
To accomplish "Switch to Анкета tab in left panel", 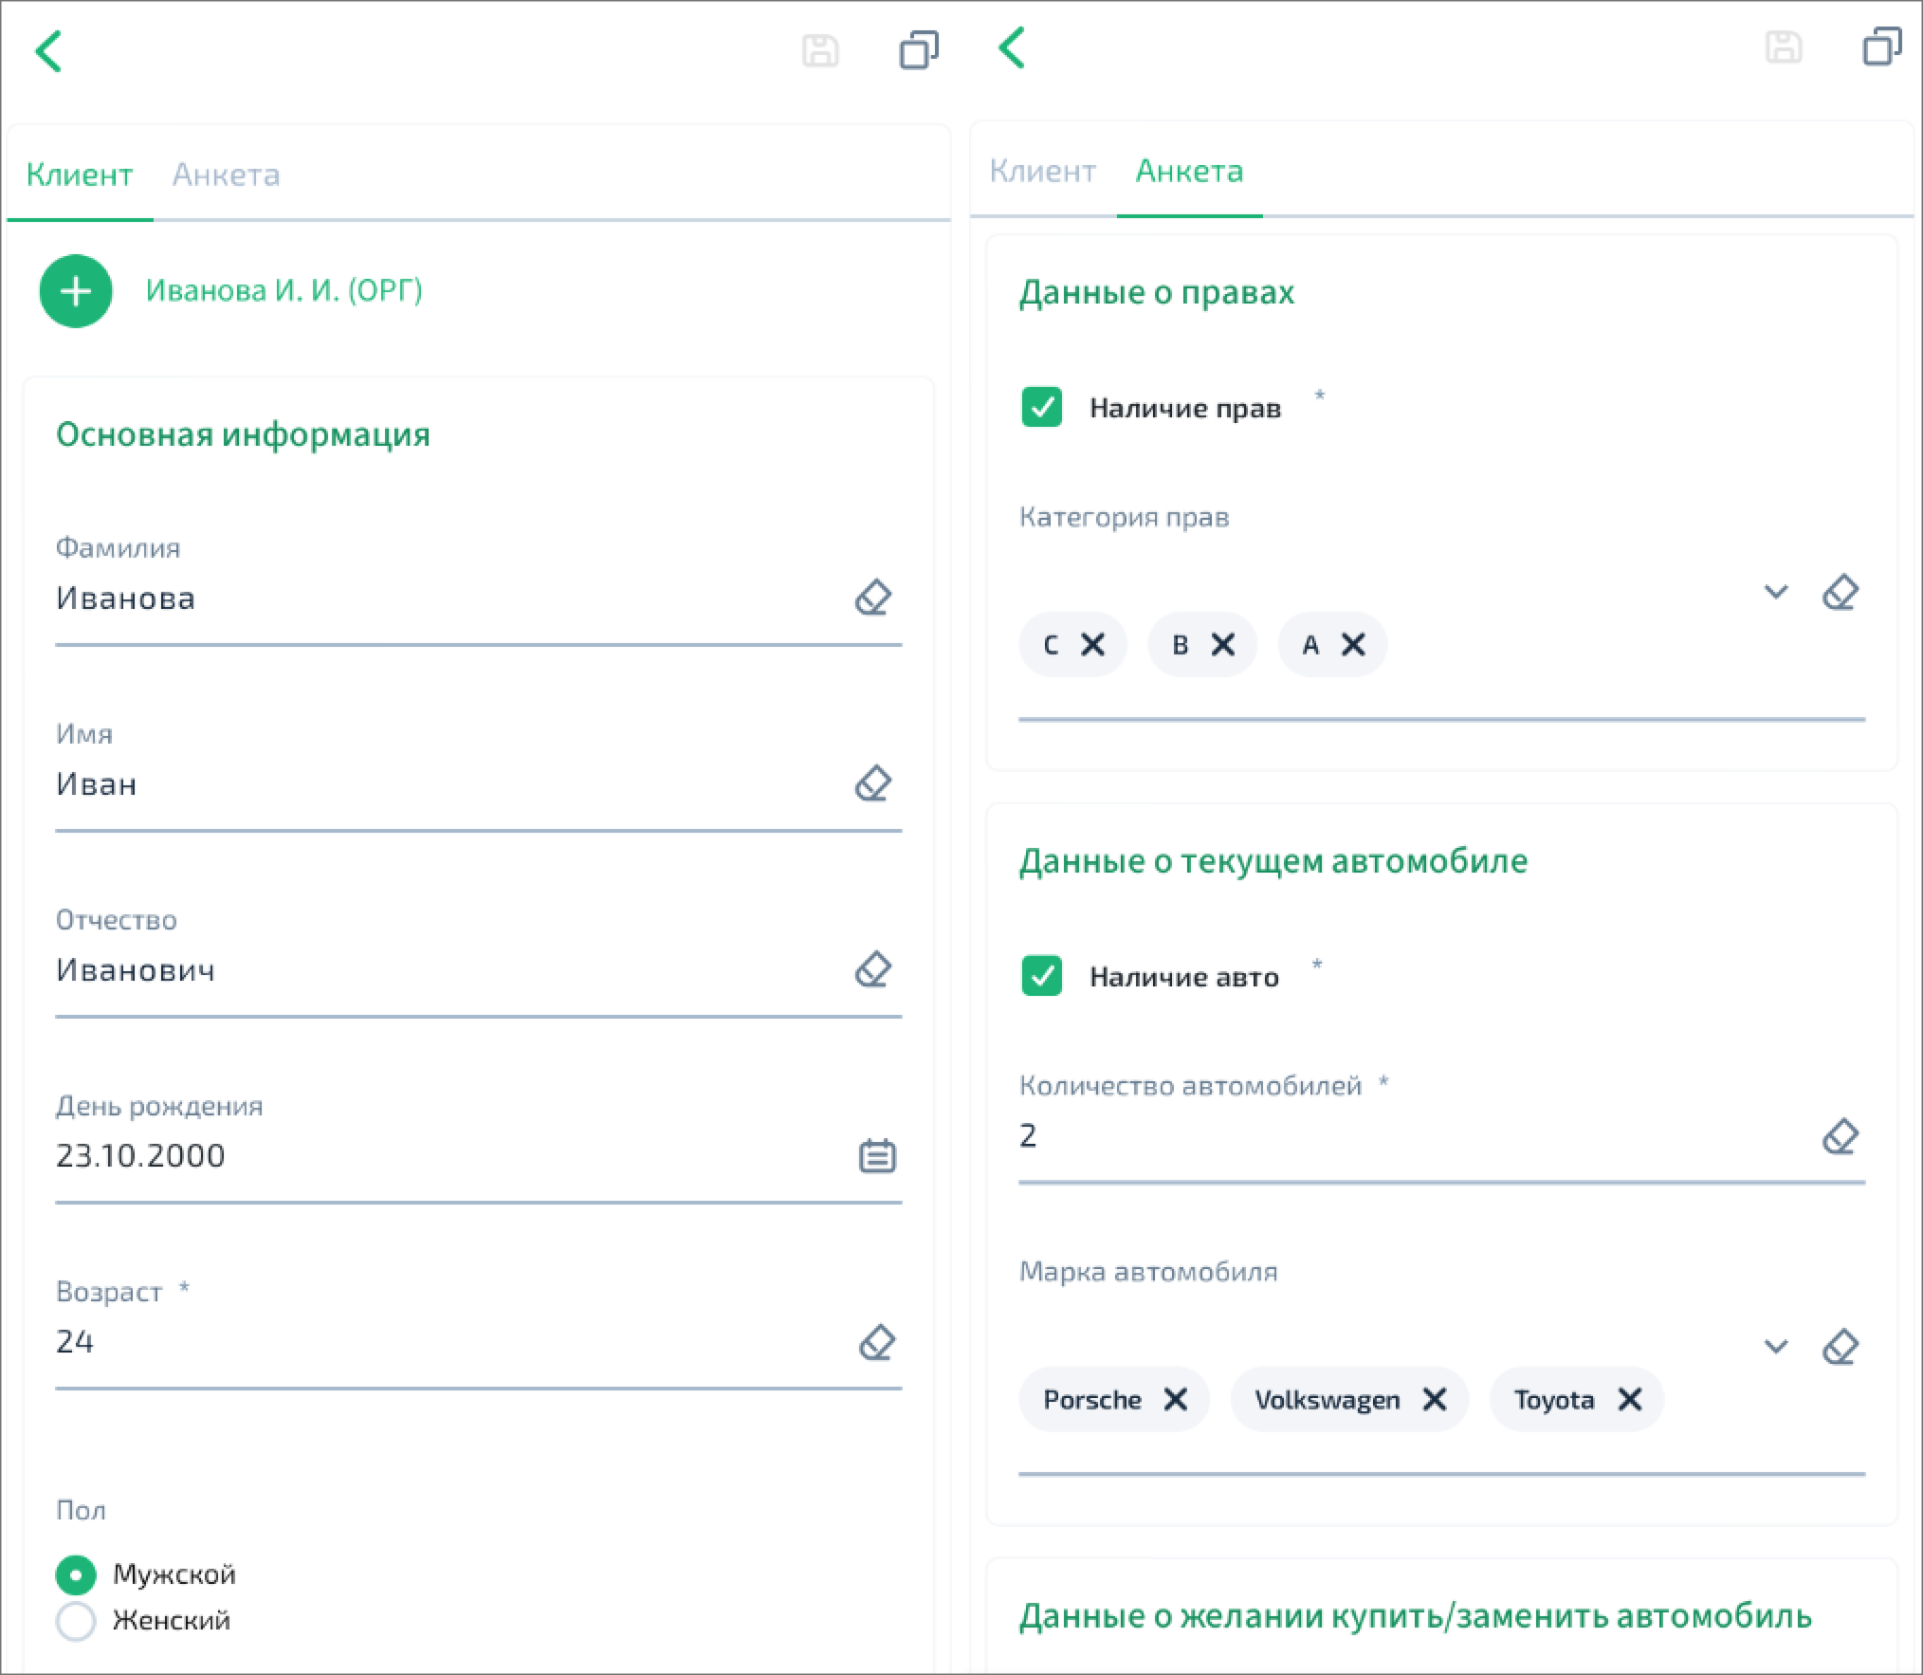I will click(226, 175).
